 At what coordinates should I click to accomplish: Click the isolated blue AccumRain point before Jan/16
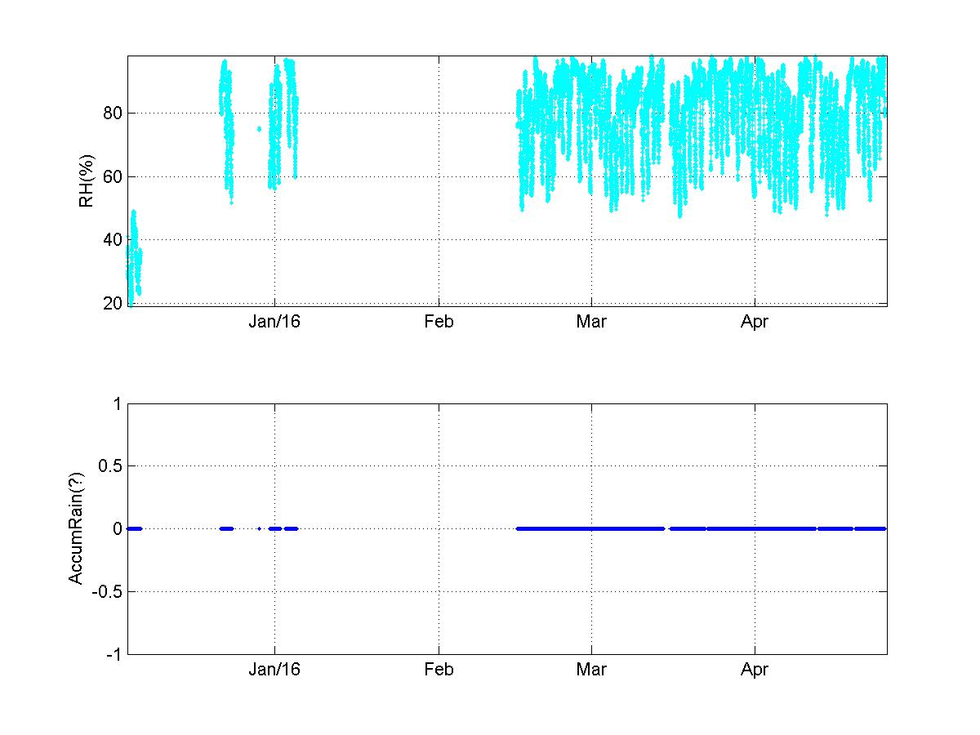(259, 528)
